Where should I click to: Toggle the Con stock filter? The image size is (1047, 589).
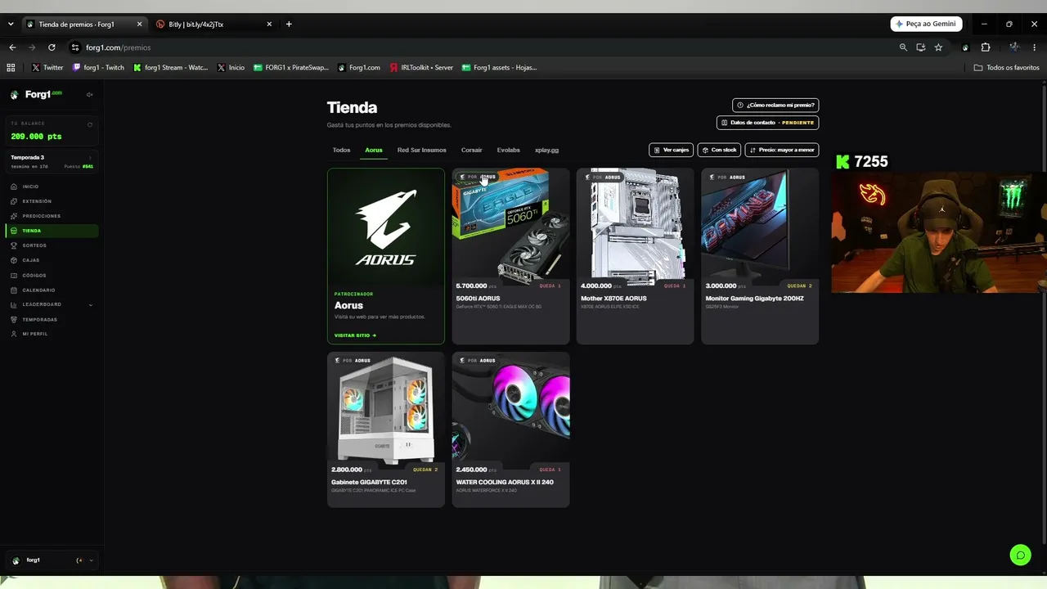(719, 150)
